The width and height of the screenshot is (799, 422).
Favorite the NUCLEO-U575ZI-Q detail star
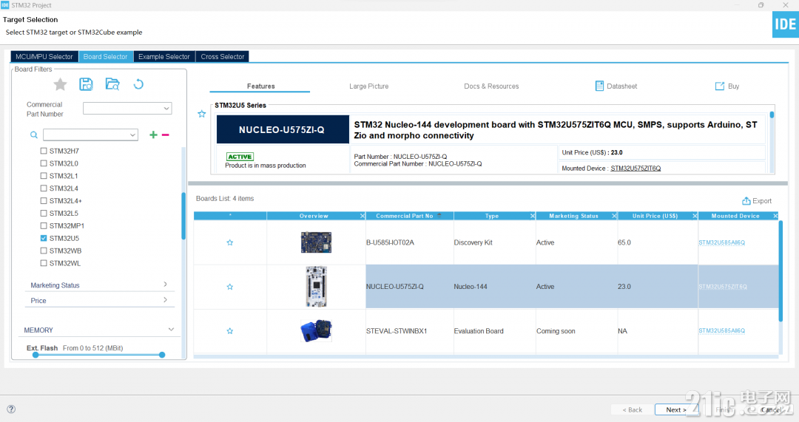202,114
